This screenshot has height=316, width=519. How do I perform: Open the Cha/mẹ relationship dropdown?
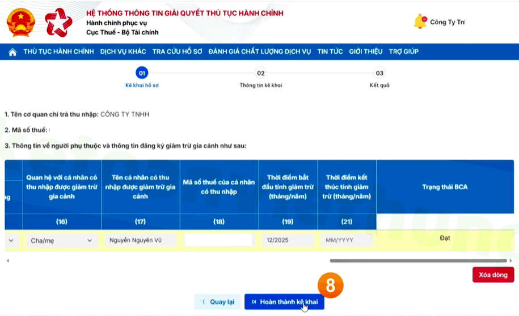click(62, 240)
